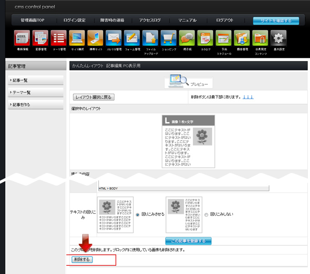Open the プレビュー preview button
This screenshot has width=310, height=274.
[188, 81]
